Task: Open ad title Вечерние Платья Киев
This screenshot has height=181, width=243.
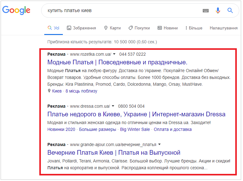Action: click(x=114, y=153)
